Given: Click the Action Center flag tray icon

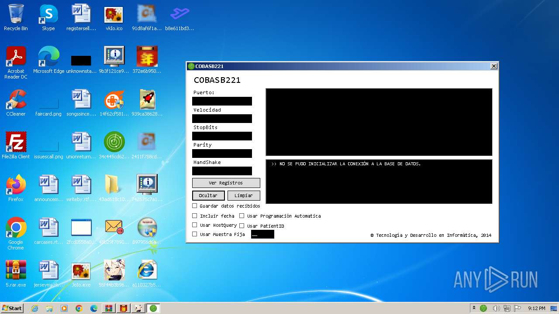Looking at the screenshot, I should click(x=518, y=308).
